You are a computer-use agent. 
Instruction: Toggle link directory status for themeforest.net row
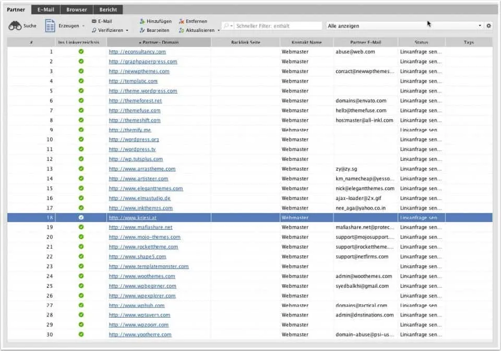(x=81, y=100)
